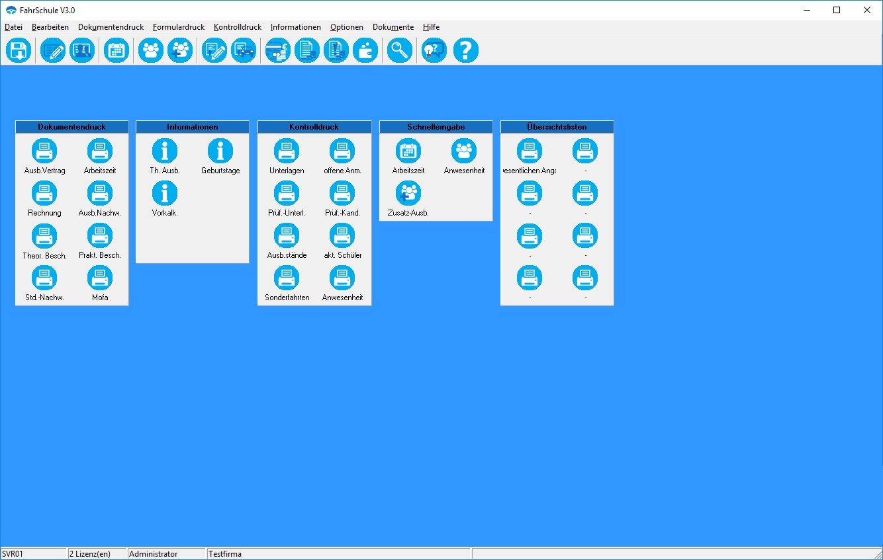
Task: Click the people group toolbar icon
Action: (x=151, y=50)
